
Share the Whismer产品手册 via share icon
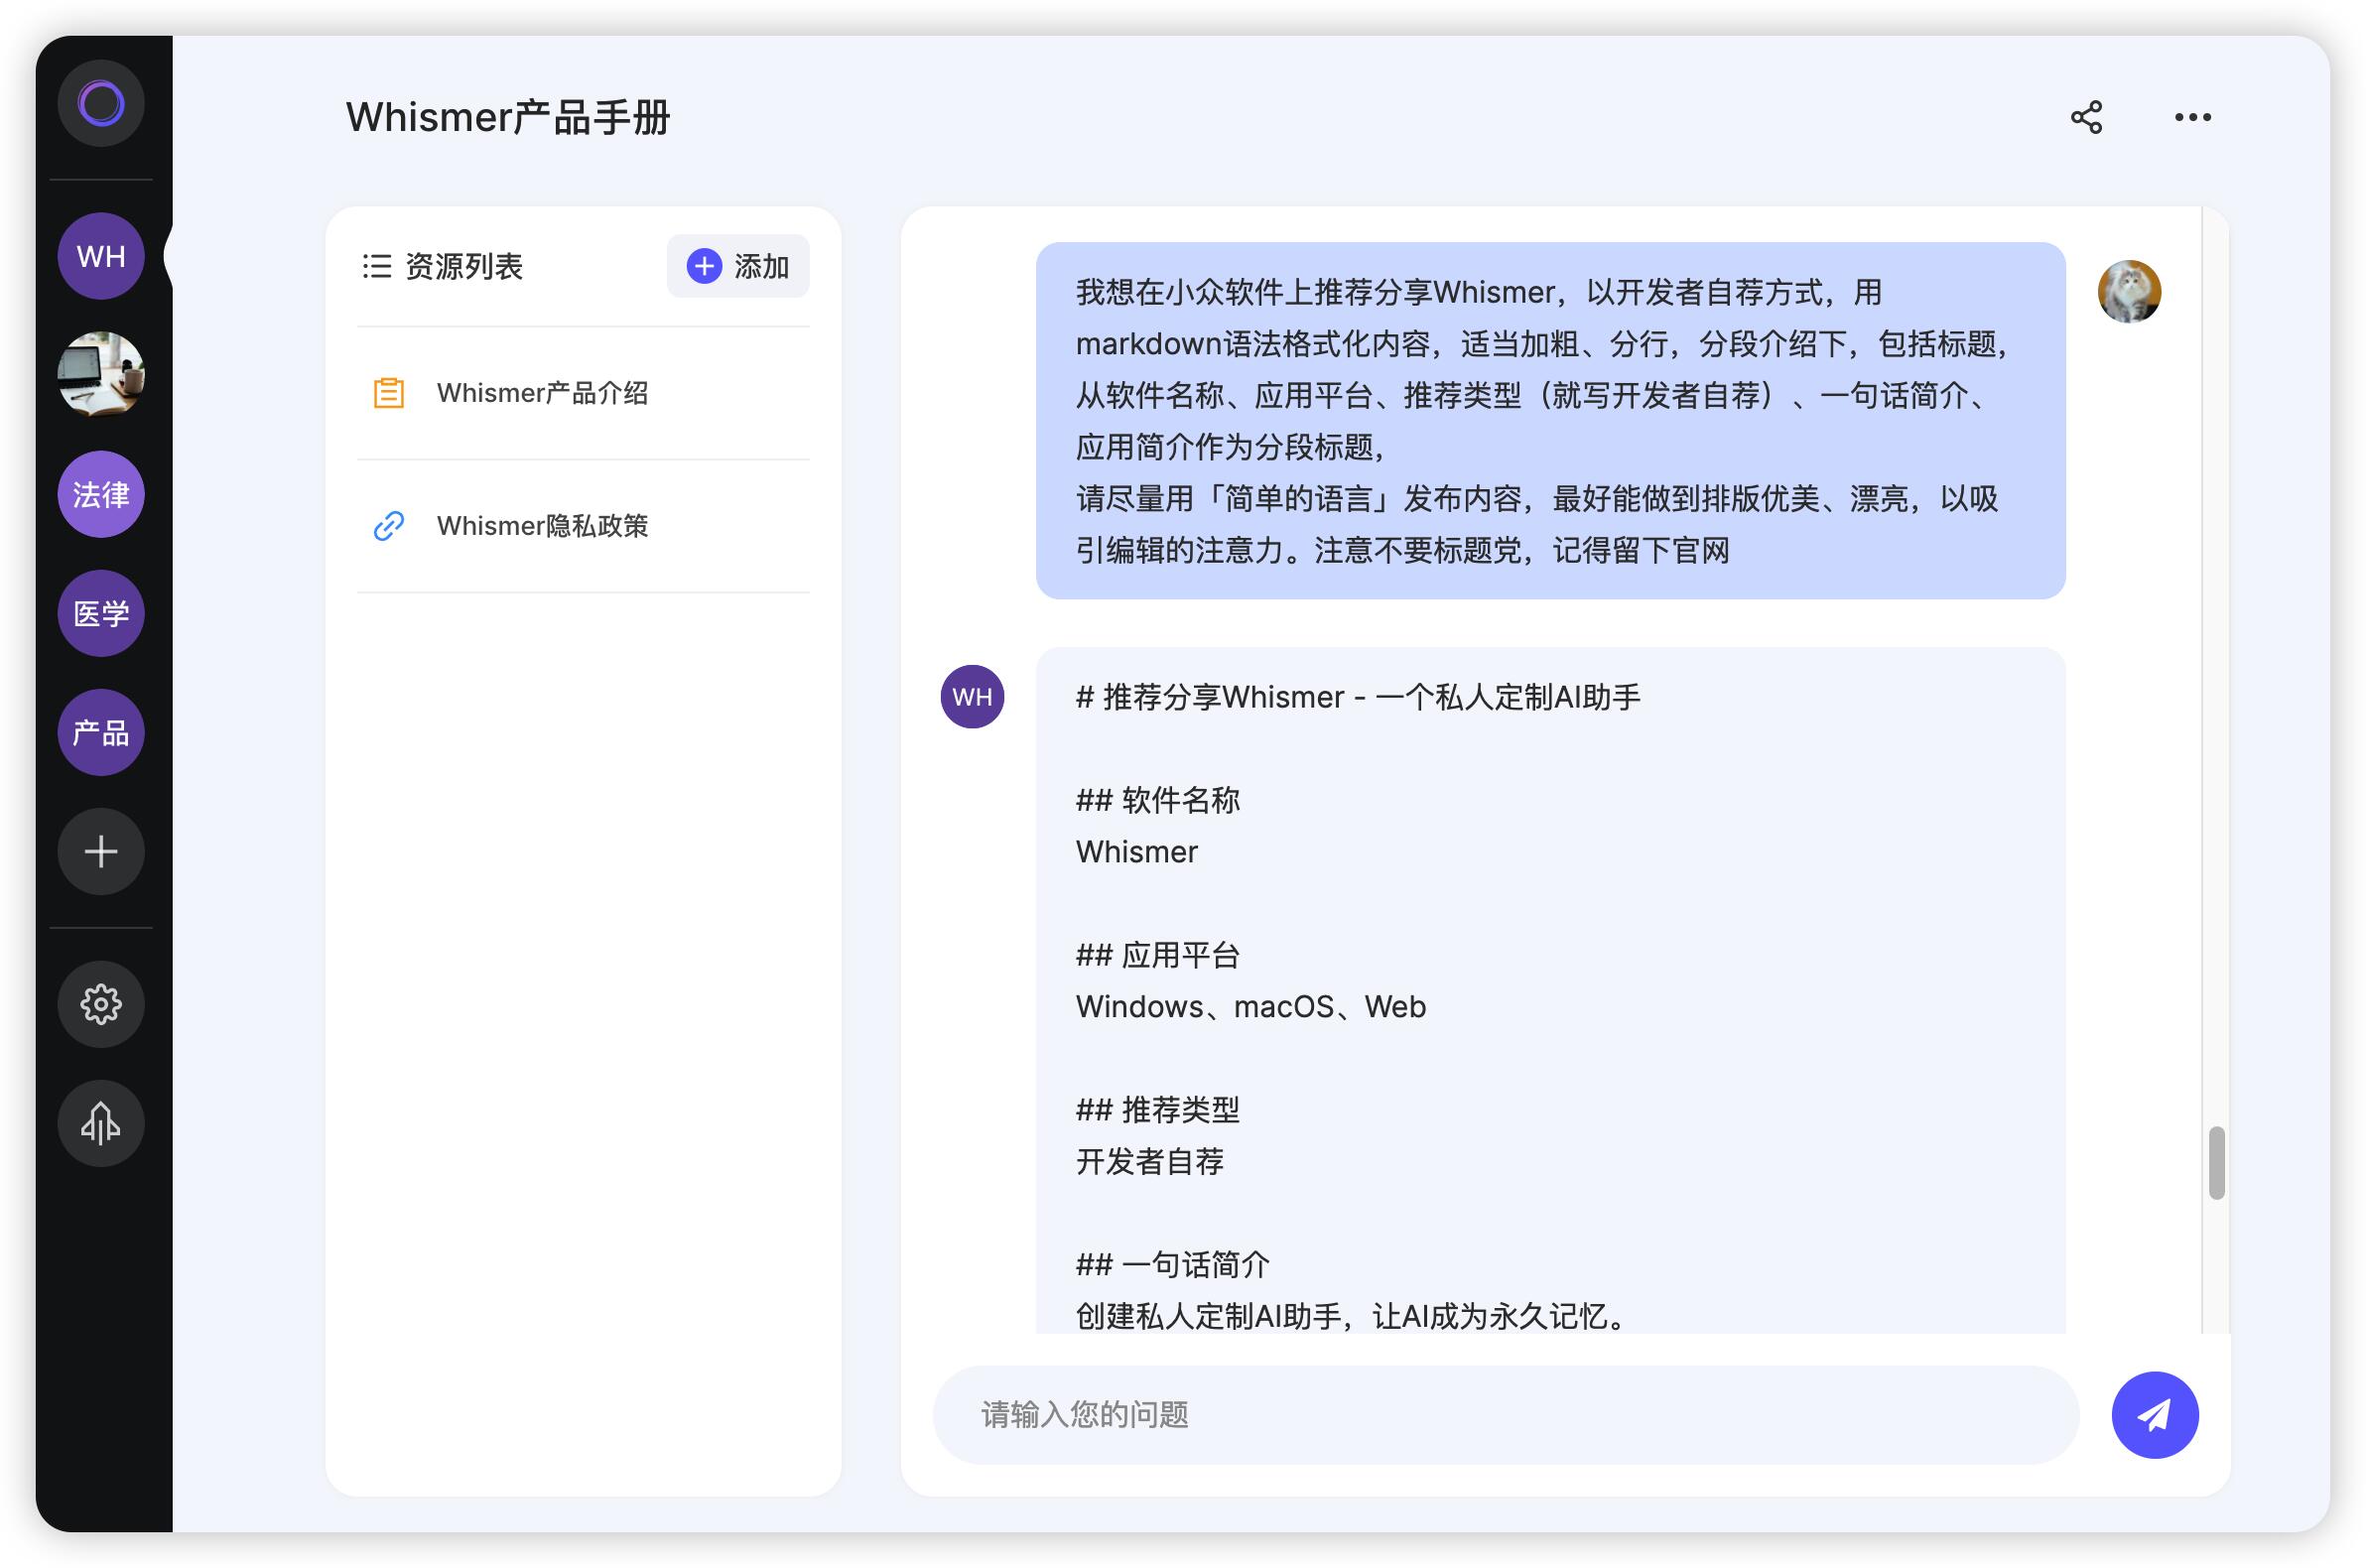point(2086,117)
